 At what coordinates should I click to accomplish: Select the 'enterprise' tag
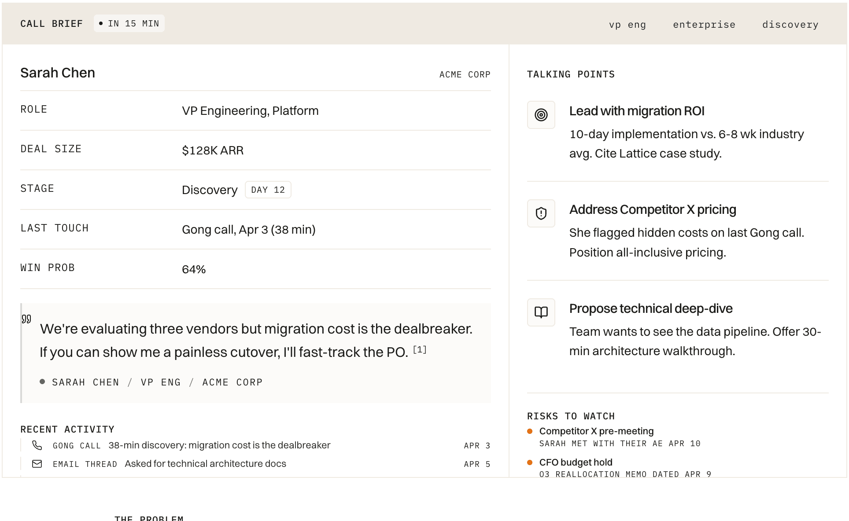pos(704,25)
